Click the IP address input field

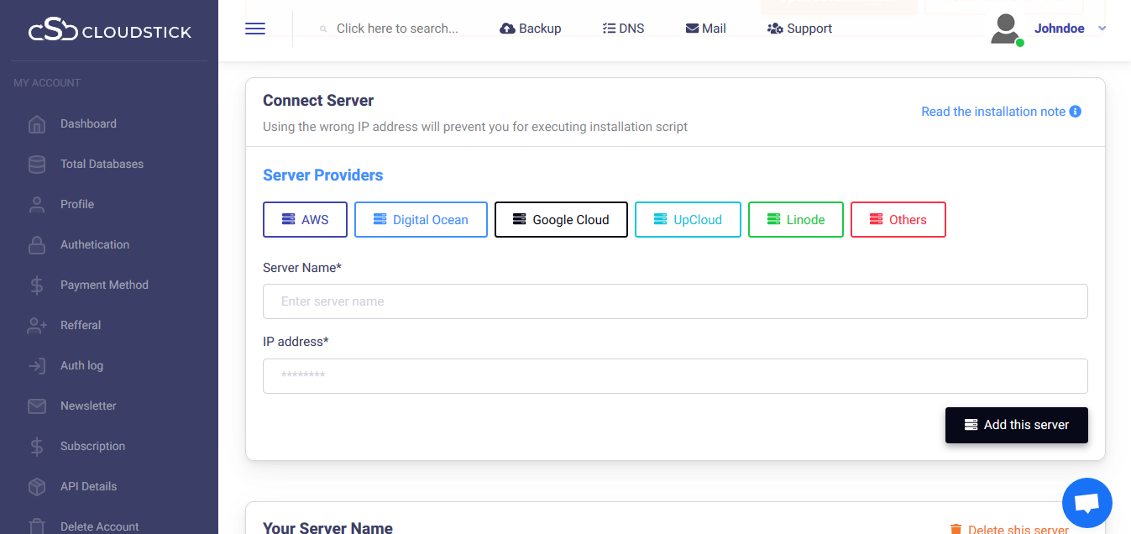pos(675,376)
